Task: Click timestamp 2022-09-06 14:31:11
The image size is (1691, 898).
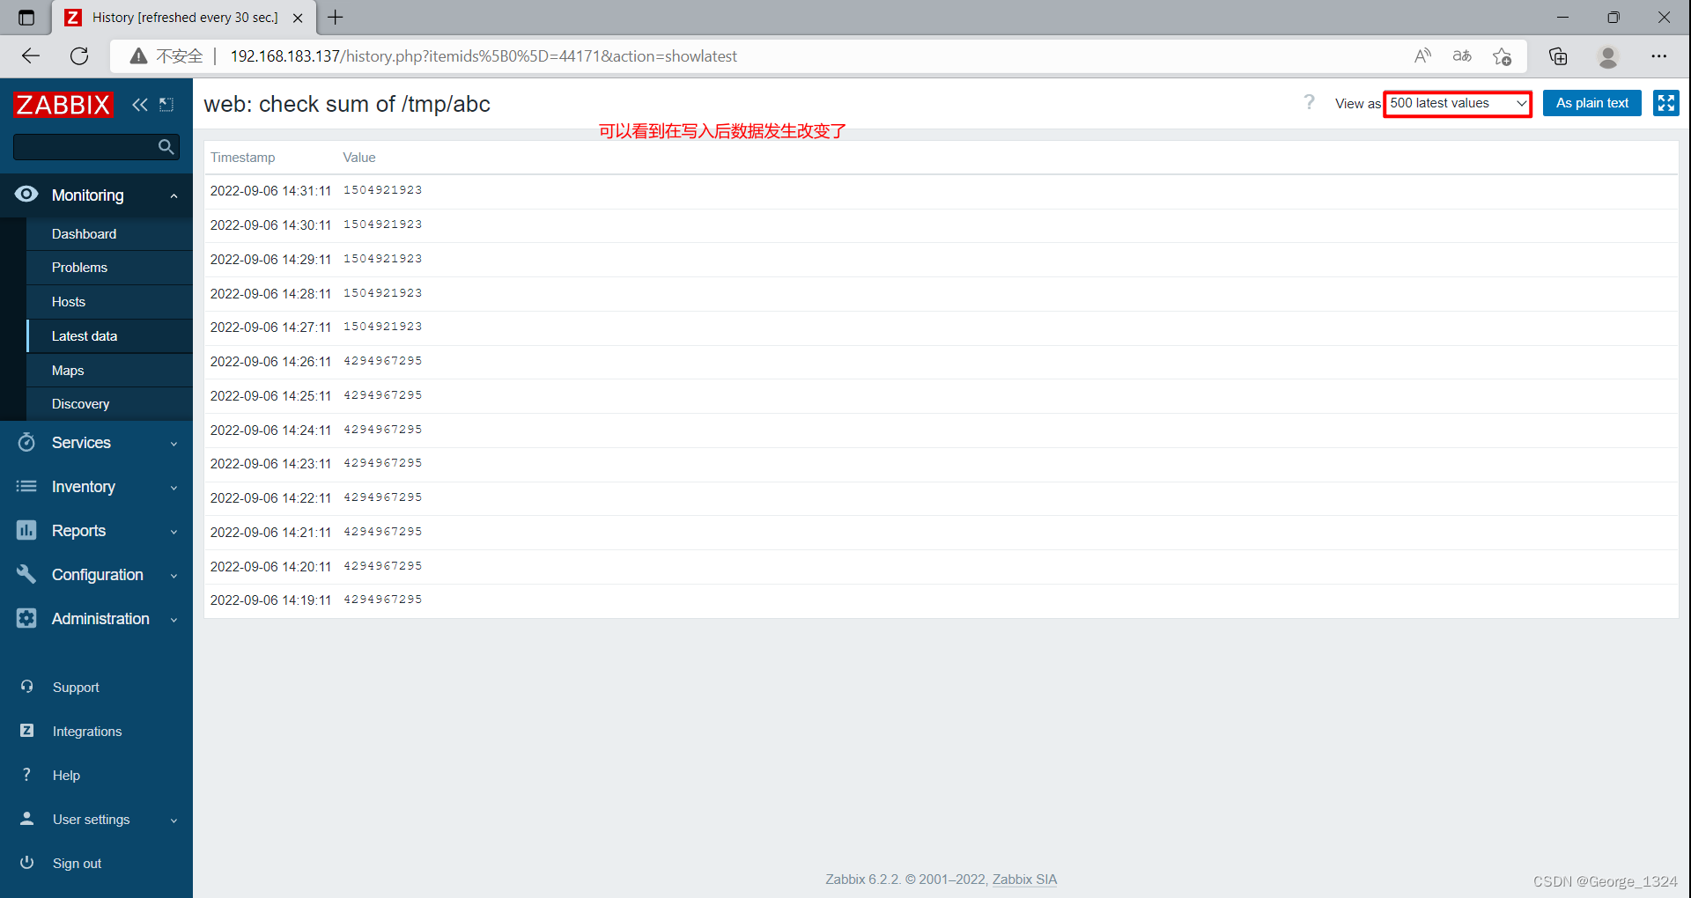Action: pos(270,191)
